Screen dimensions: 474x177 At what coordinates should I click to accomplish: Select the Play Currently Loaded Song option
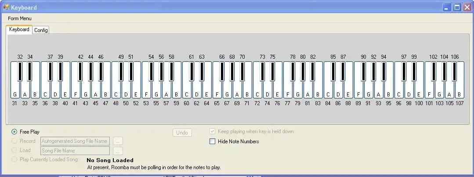click(14, 159)
